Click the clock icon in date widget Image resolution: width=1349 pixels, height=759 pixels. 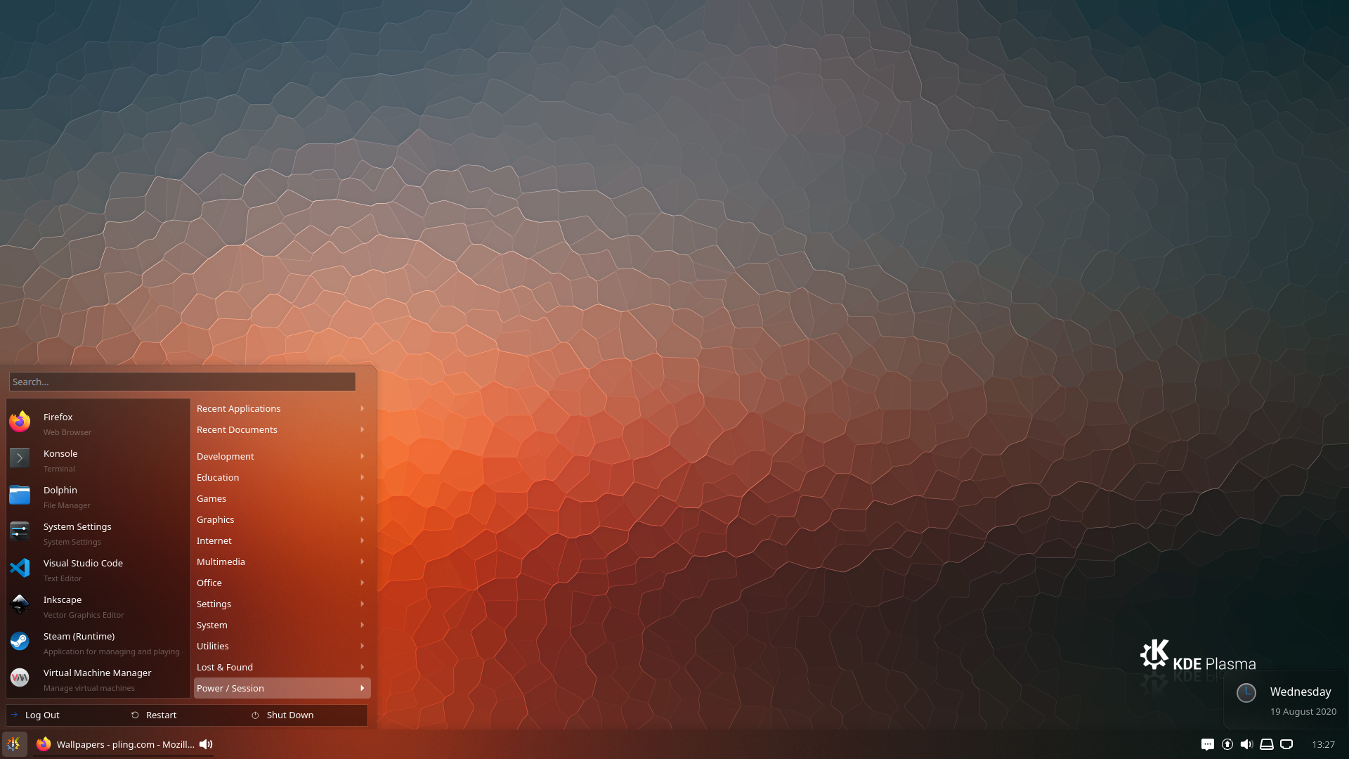coord(1246,693)
